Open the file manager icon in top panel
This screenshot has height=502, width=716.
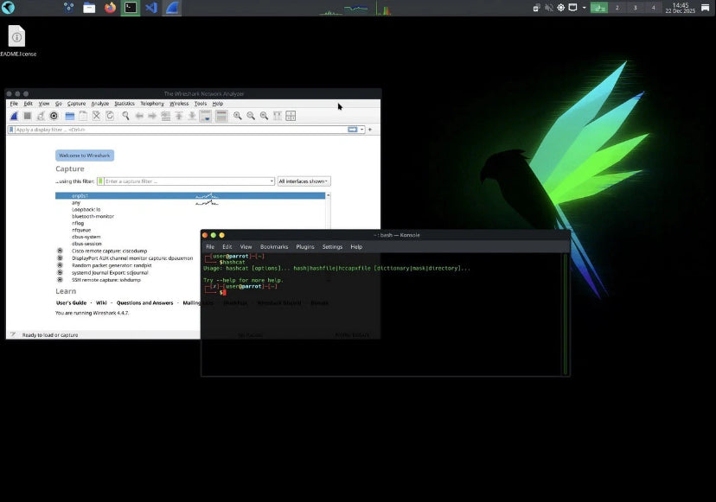click(x=89, y=8)
